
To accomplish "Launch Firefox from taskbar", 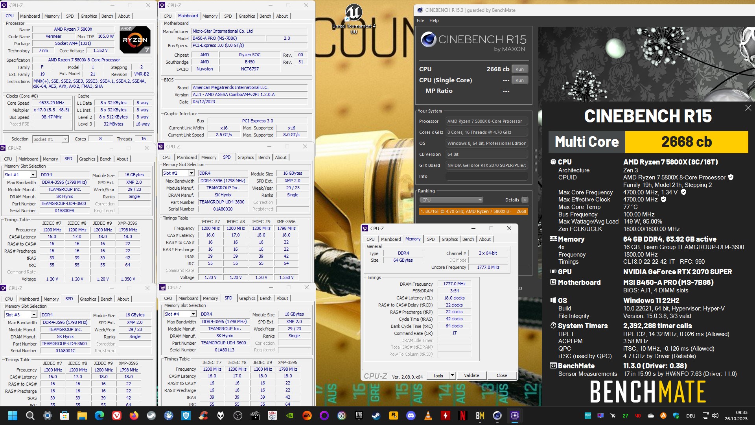I will point(134,416).
